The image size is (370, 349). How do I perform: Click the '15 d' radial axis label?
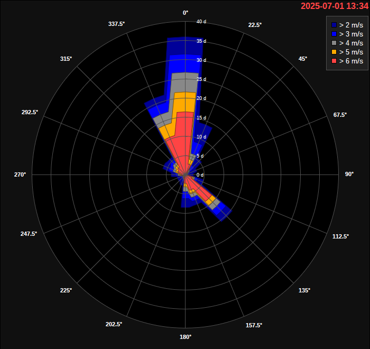click(x=201, y=117)
